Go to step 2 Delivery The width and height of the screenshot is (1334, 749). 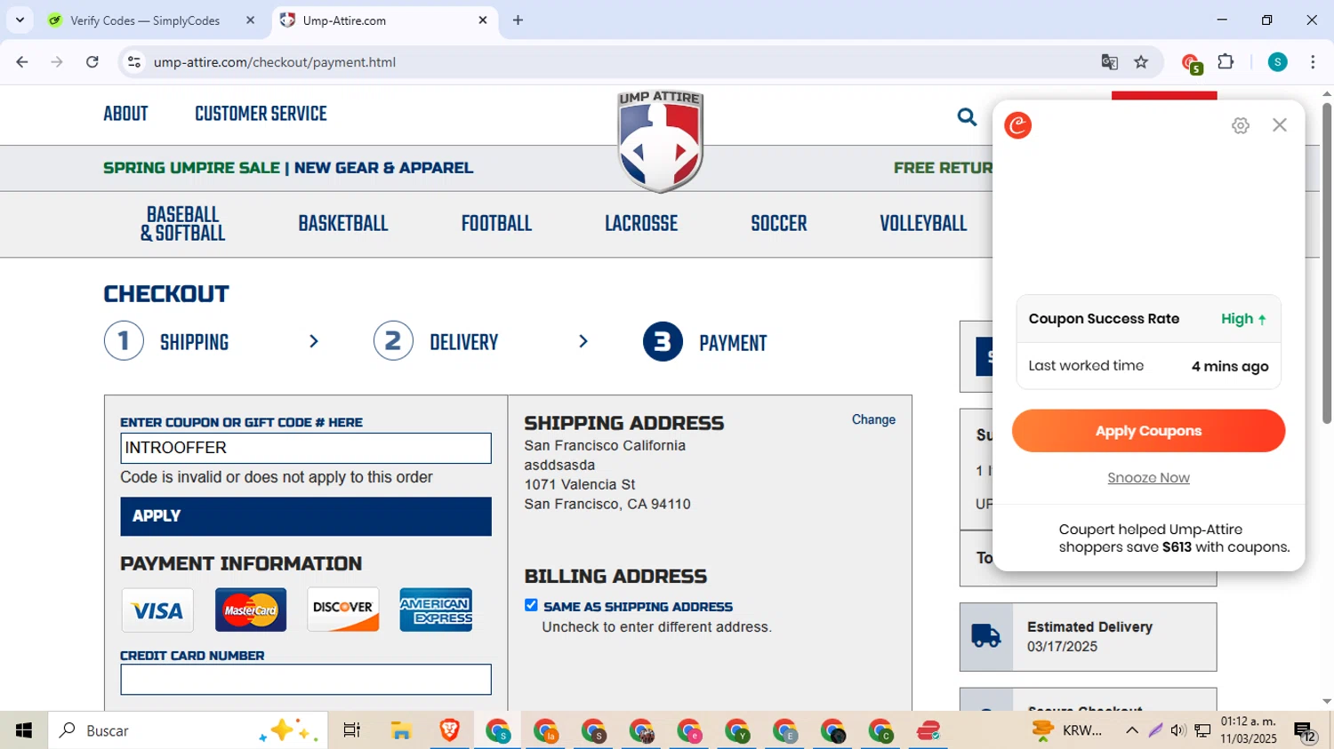click(x=436, y=342)
